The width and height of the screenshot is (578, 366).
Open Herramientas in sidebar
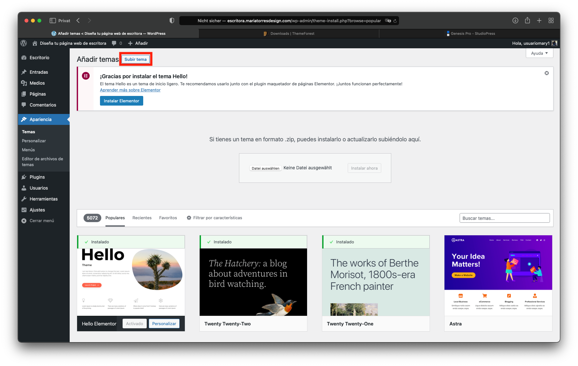44,199
